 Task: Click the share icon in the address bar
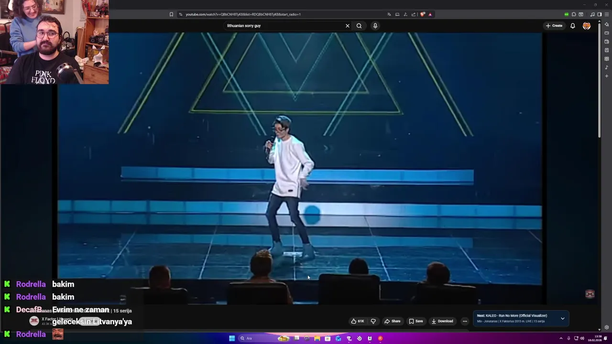(414, 14)
